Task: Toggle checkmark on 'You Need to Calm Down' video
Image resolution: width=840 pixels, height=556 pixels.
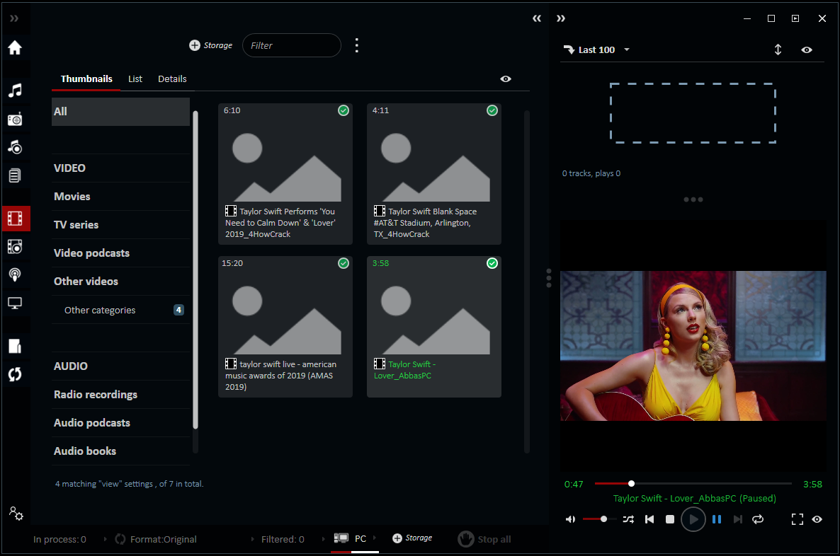Action: click(x=344, y=110)
